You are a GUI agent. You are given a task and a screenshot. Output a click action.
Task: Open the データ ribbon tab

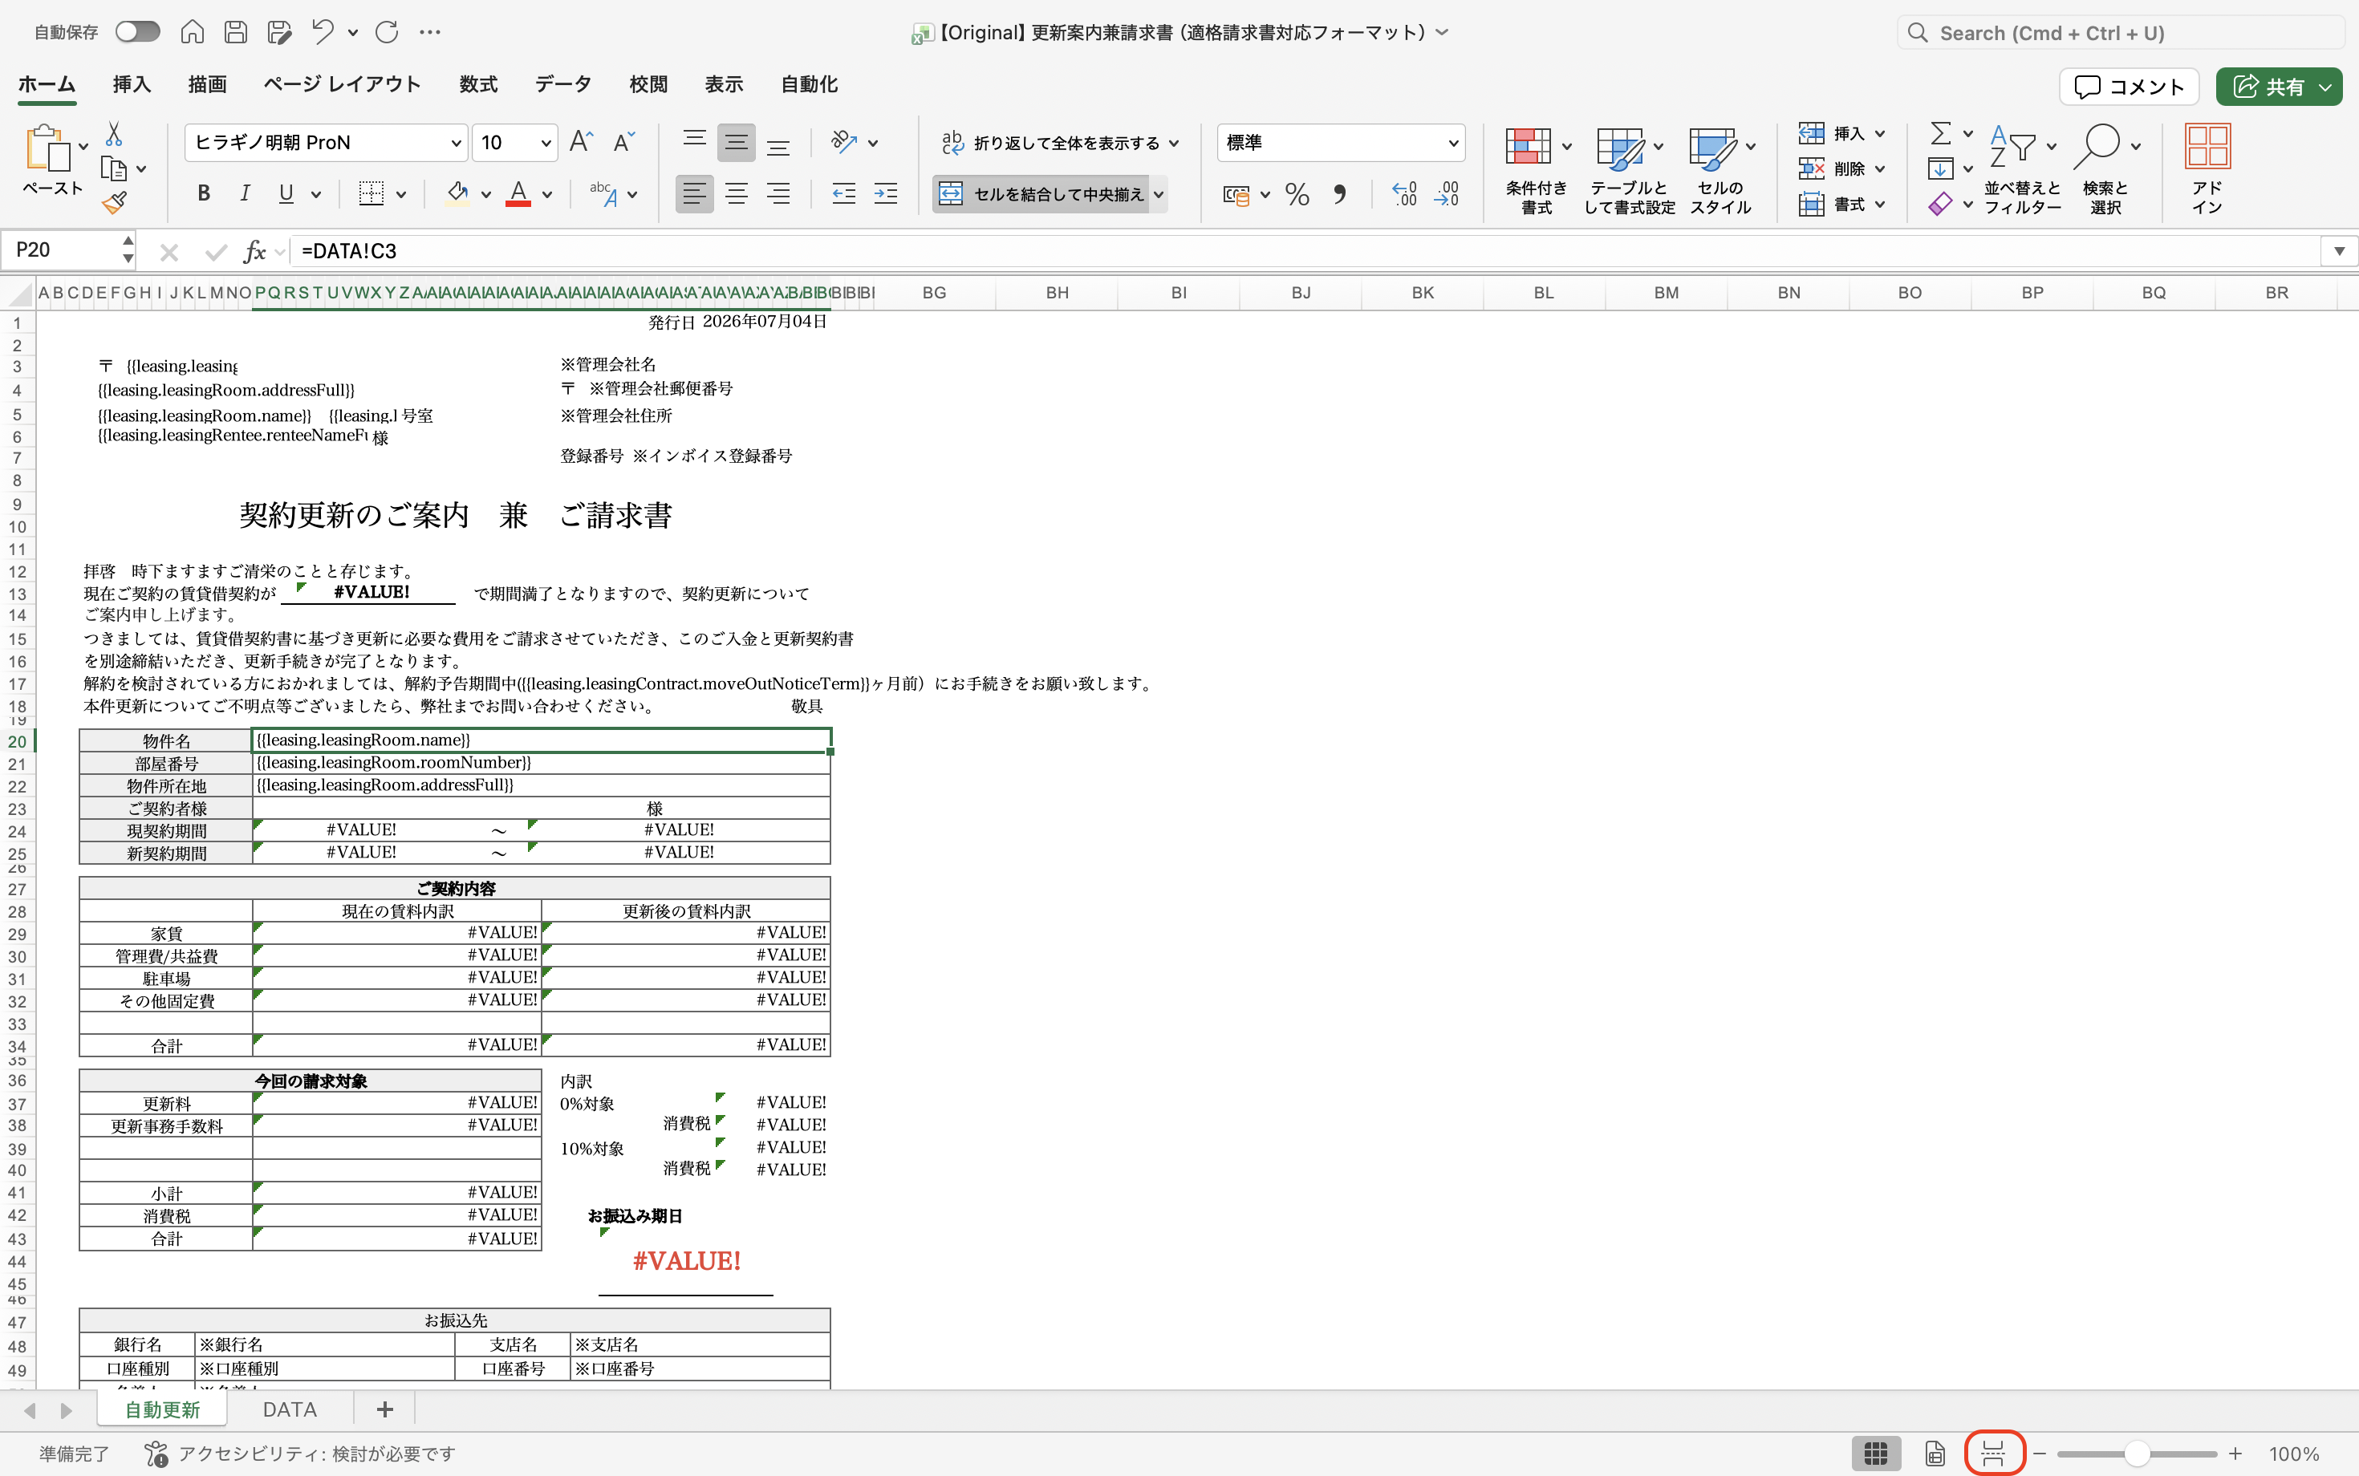pyautogui.click(x=563, y=85)
